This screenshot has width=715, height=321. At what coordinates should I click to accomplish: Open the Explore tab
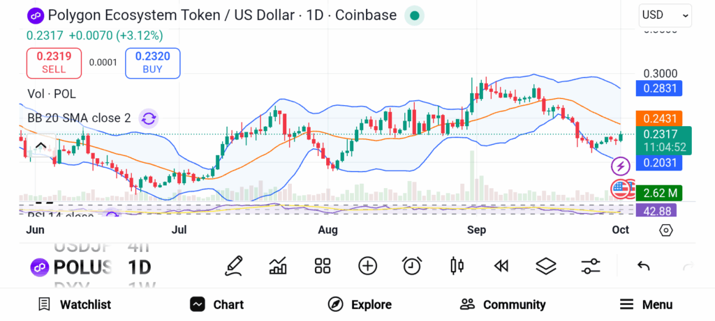(x=360, y=304)
